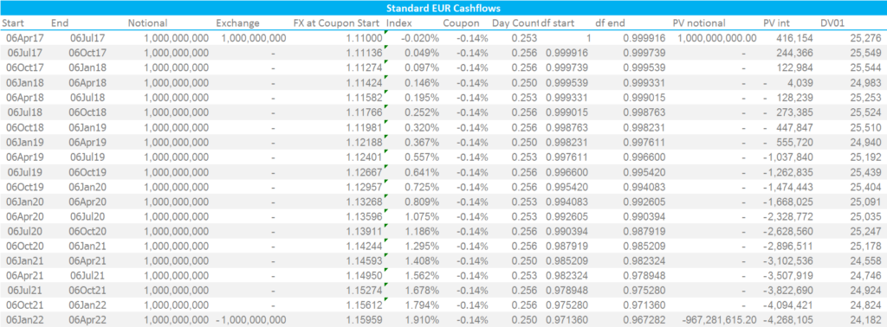The width and height of the screenshot is (887, 327).
Task: Select Index cell 0.049%
Action: pyautogui.click(x=423, y=53)
